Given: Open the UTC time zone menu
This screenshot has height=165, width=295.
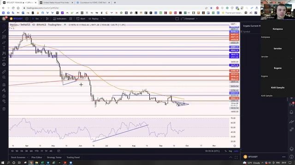Looking at the screenshot, I should click(212, 151).
